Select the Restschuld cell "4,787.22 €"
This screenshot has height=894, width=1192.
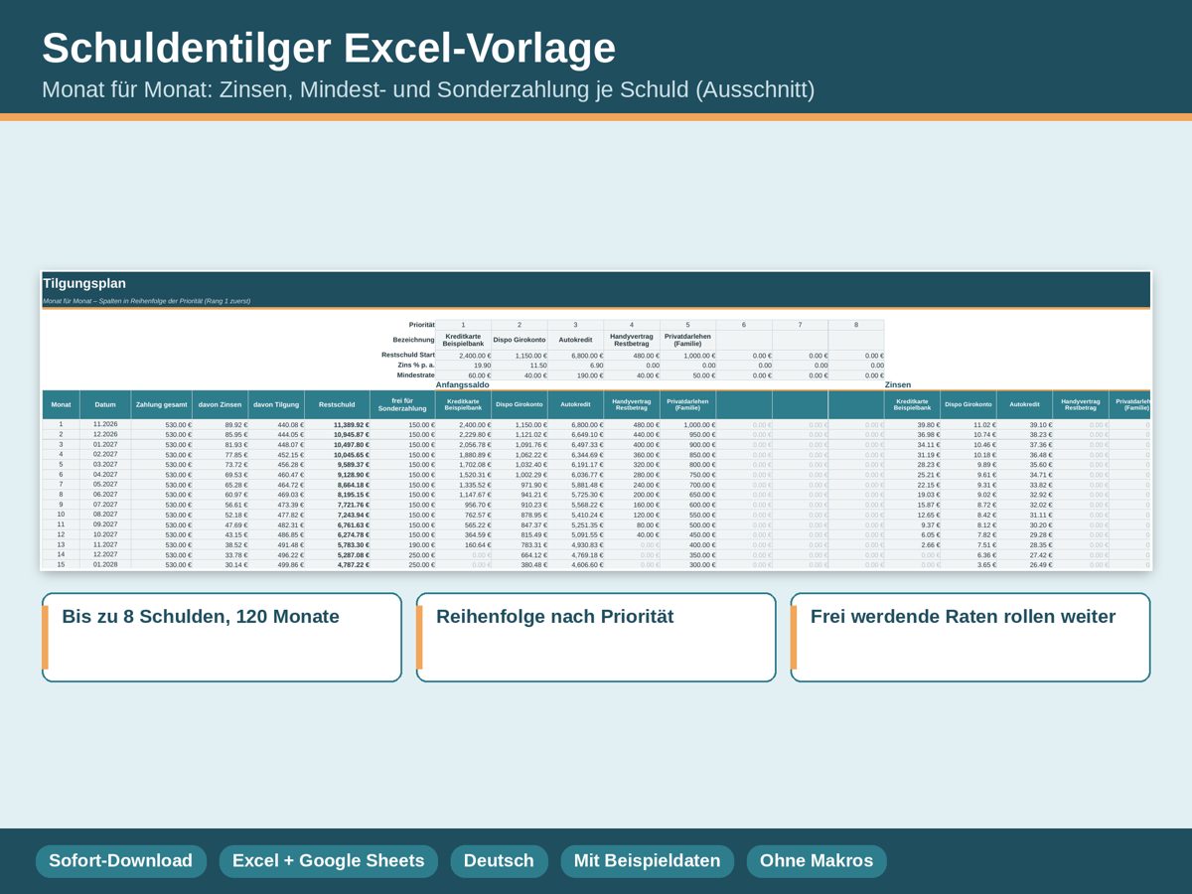[x=338, y=564]
